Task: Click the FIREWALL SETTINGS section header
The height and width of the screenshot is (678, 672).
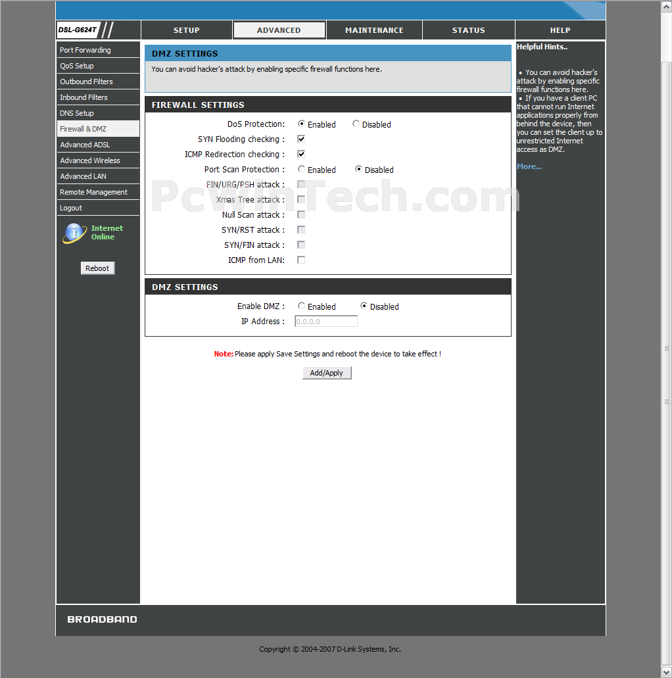Action: point(328,105)
